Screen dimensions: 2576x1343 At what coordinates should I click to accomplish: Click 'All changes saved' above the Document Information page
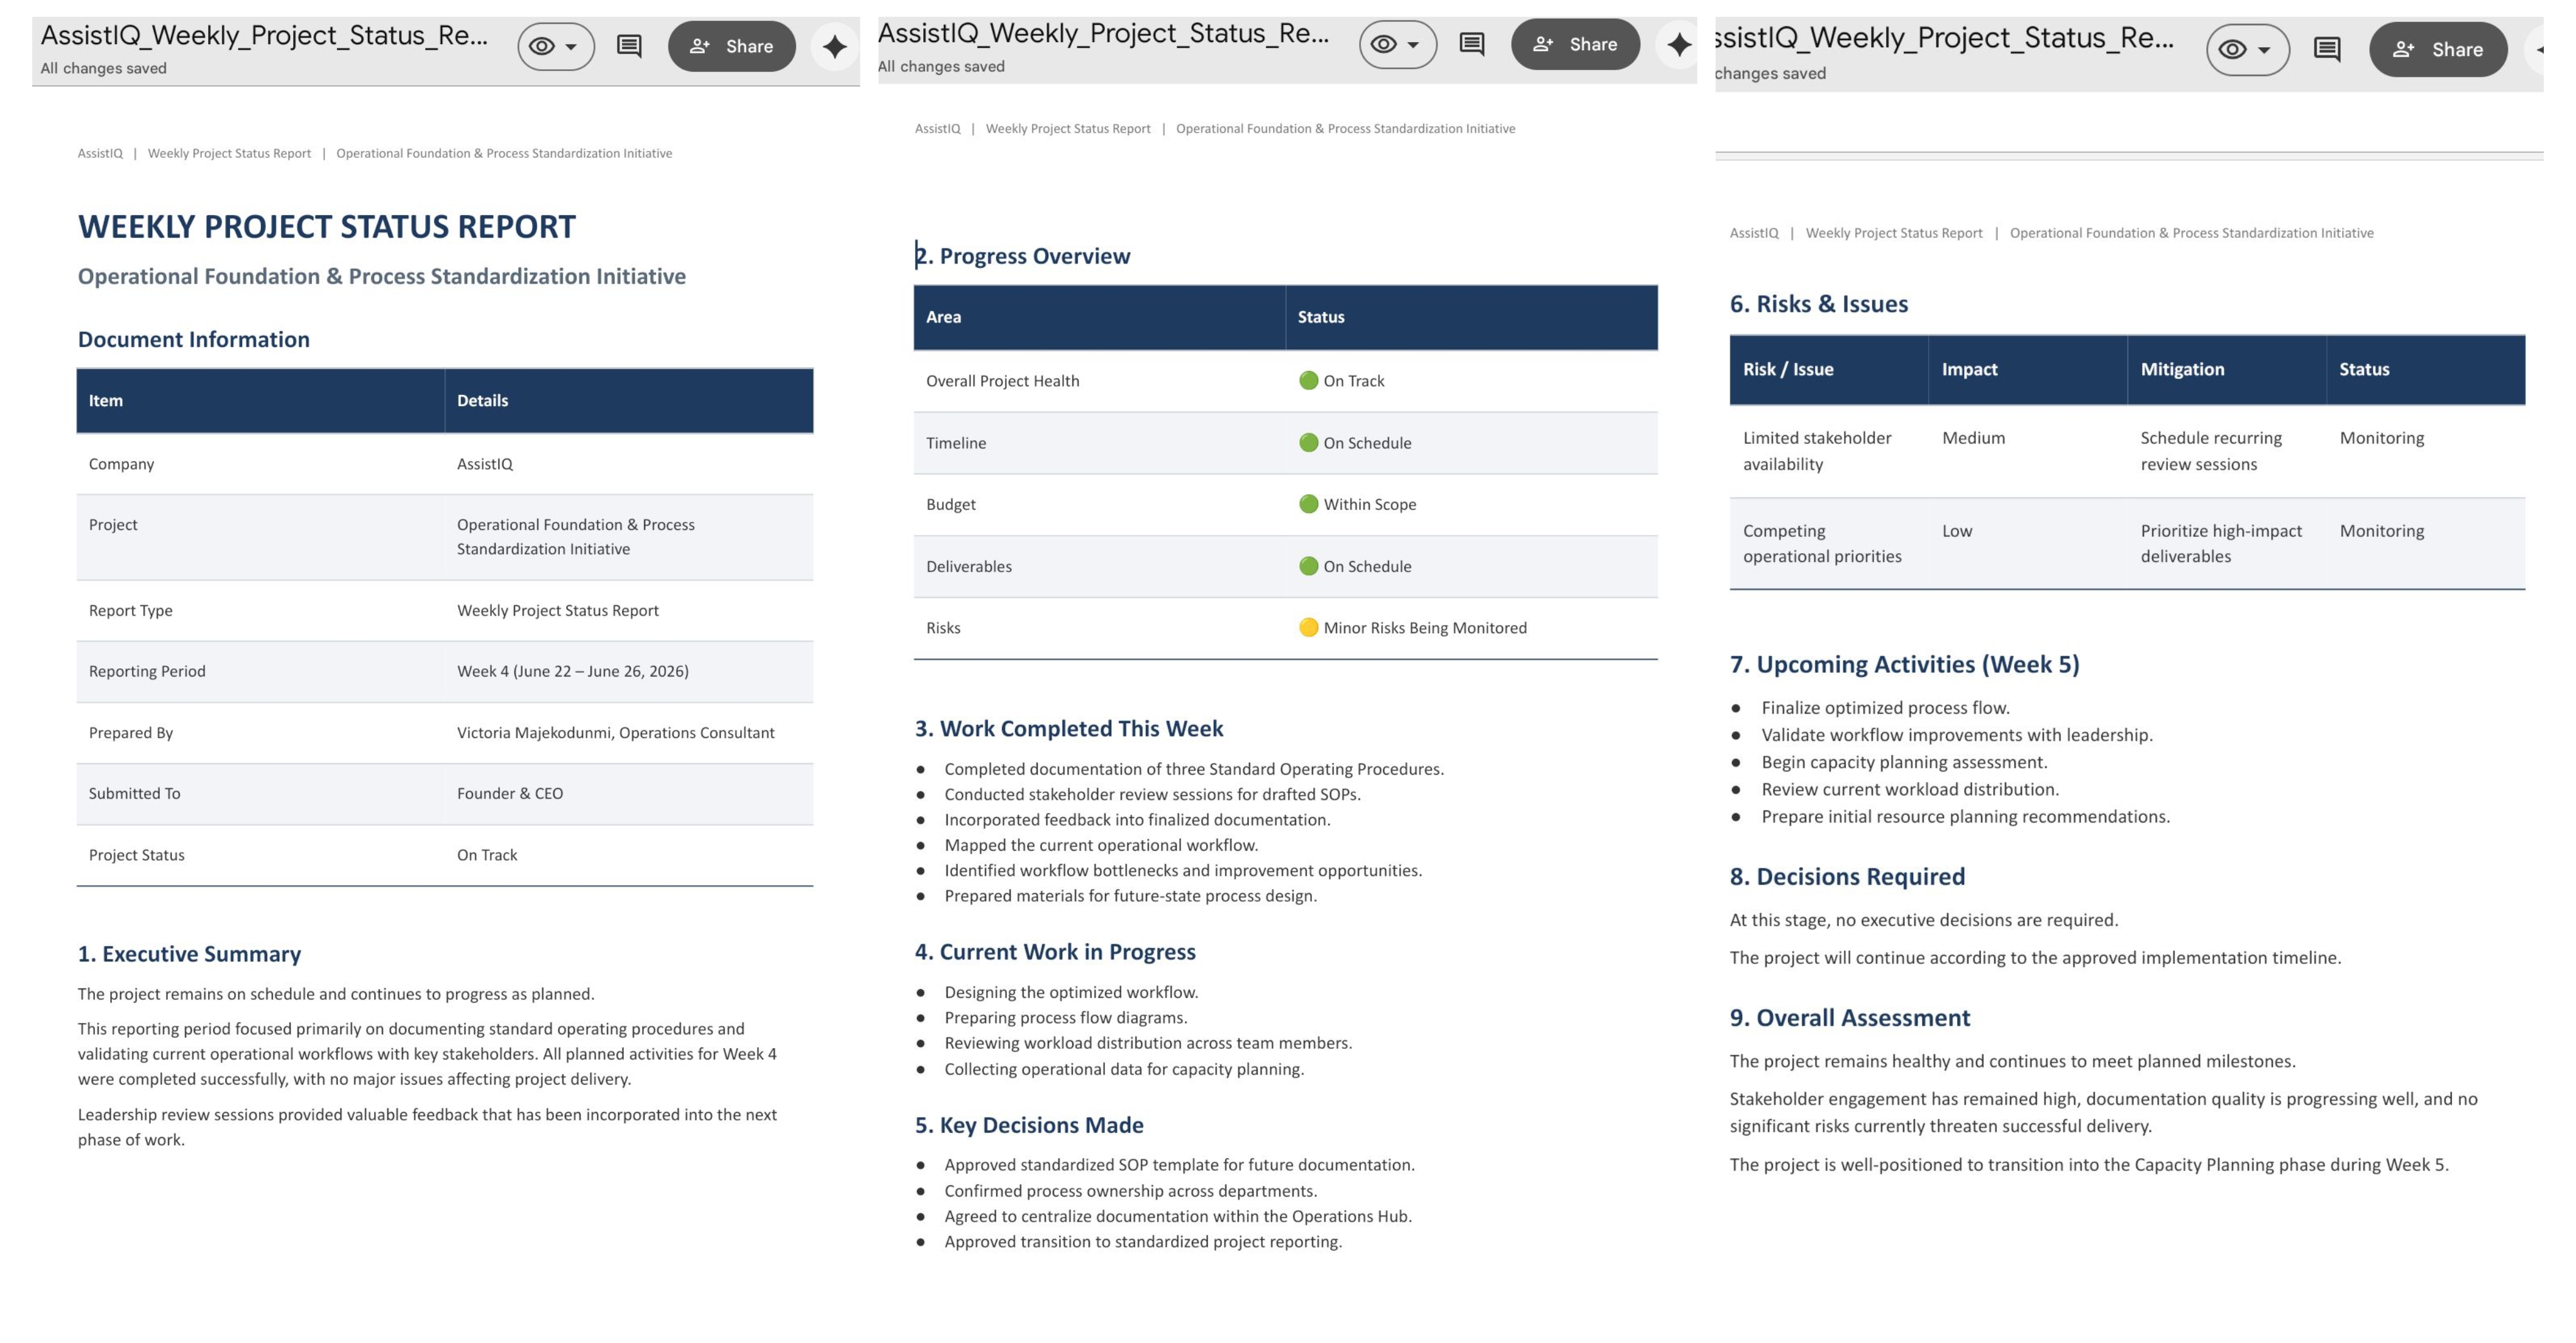tap(103, 68)
